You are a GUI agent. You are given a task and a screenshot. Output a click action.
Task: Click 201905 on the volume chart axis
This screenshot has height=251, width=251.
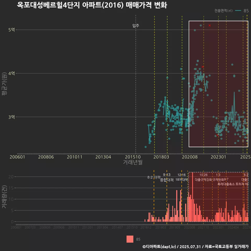175,227
